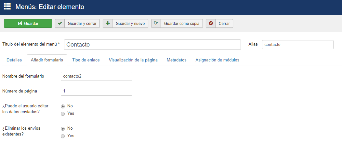Focus the Número de página field
This screenshot has height=141, width=342.
click(x=97, y=91)
